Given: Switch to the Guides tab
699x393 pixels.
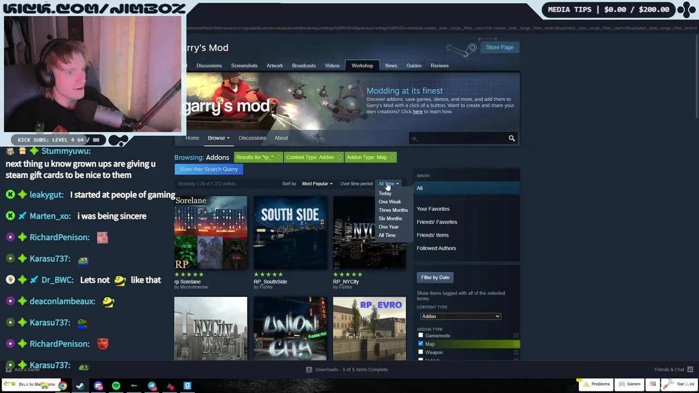Looking at the screenshot, I should point(414,65).
